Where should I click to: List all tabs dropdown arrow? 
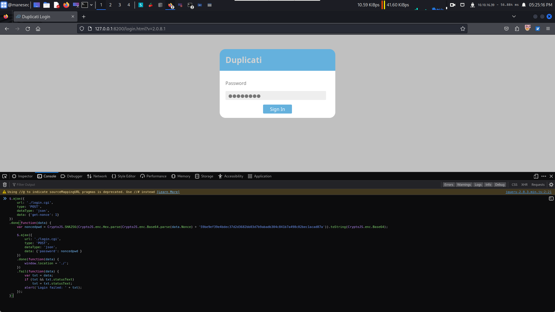click(514, 16)
